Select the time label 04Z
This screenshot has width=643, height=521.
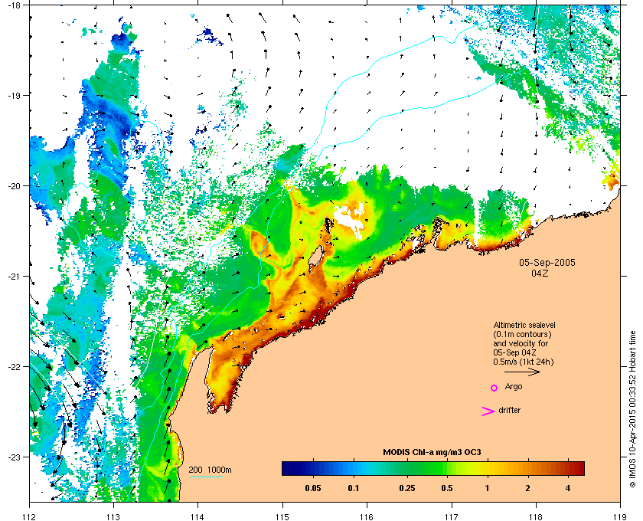coord(540,273)
